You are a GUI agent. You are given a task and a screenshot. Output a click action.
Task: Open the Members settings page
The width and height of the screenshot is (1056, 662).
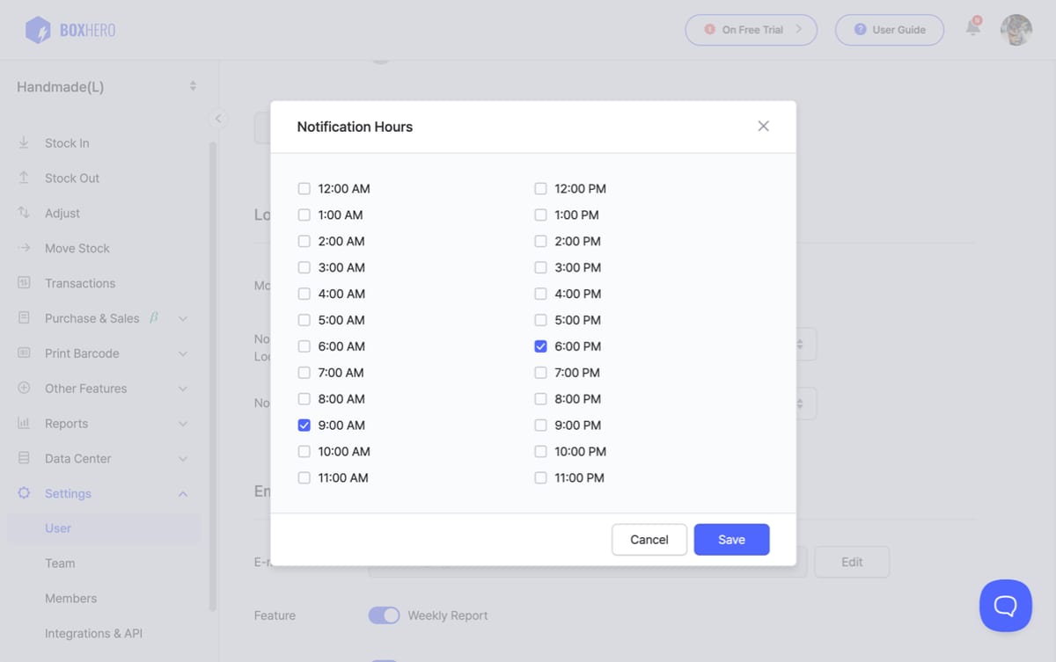click(70, 598)
